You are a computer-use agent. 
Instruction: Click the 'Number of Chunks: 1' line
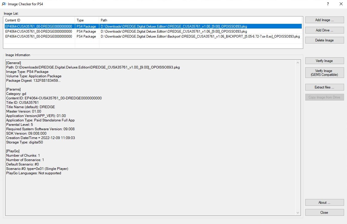23,156
